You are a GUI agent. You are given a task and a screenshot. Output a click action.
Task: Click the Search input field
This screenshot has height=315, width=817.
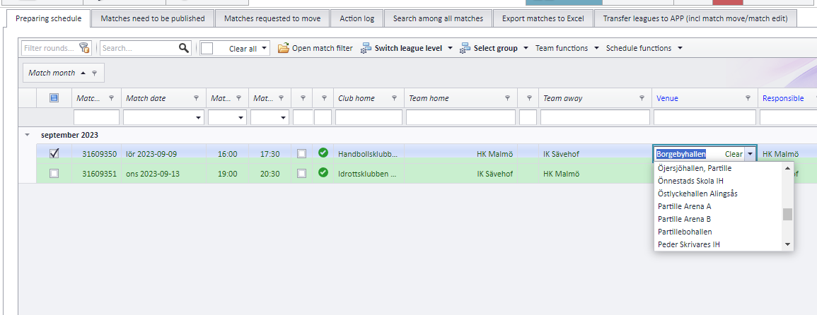(139, 48)
